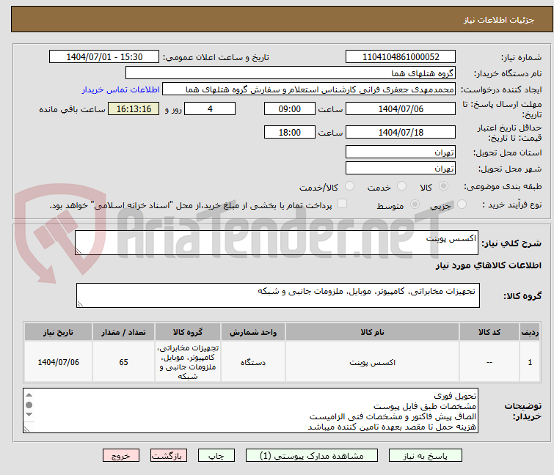Click the 16:13:16 remaining time field
Image resolution: width=554 pixels, height=475 pixels.
pos(134,108)
